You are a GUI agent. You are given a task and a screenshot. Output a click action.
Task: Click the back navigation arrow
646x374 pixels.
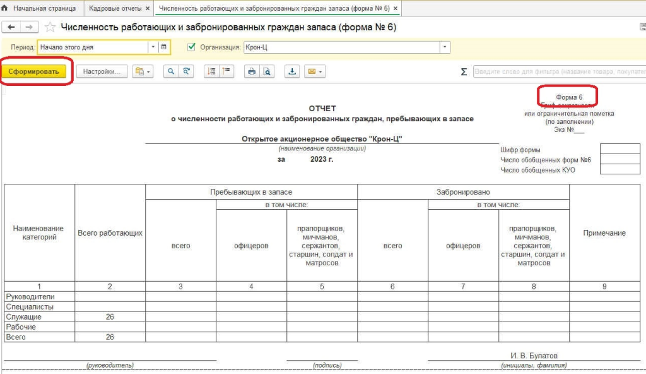(x=11, y=27)
